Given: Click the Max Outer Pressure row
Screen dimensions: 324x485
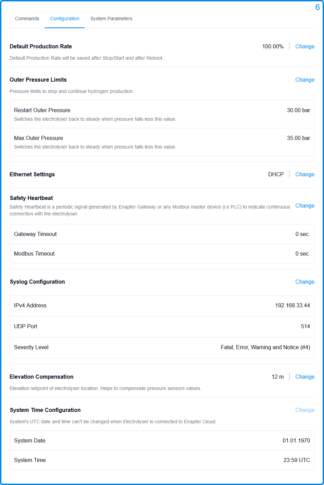Looking at the screenshot, I should 162,142.
